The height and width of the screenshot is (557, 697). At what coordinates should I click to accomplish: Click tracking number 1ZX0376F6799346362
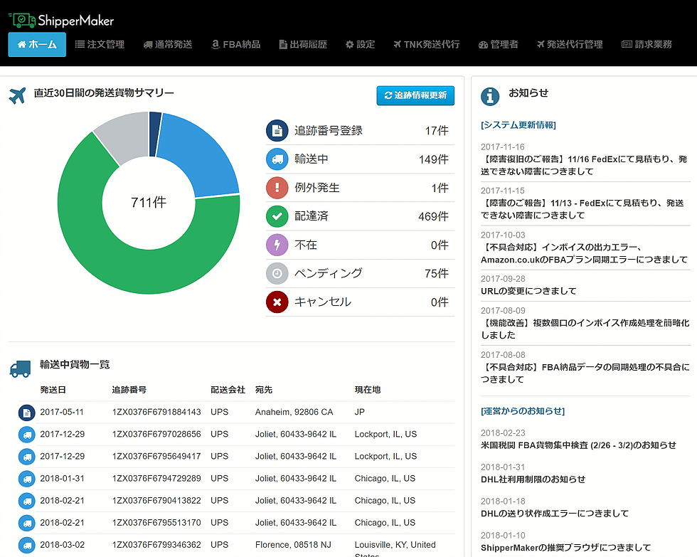(156, 545)
